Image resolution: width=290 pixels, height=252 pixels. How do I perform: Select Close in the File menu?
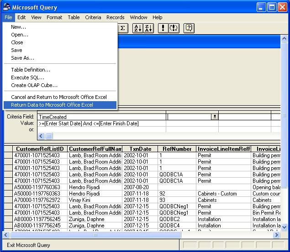[x=60, y=42]
